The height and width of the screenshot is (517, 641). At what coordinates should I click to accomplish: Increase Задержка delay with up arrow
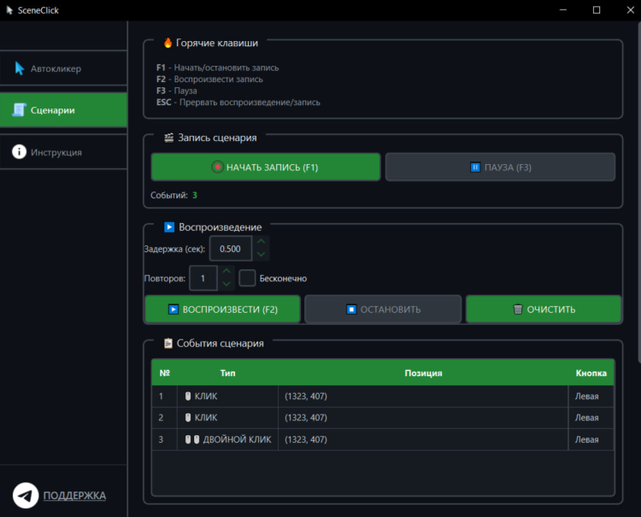tap(262, 243)
